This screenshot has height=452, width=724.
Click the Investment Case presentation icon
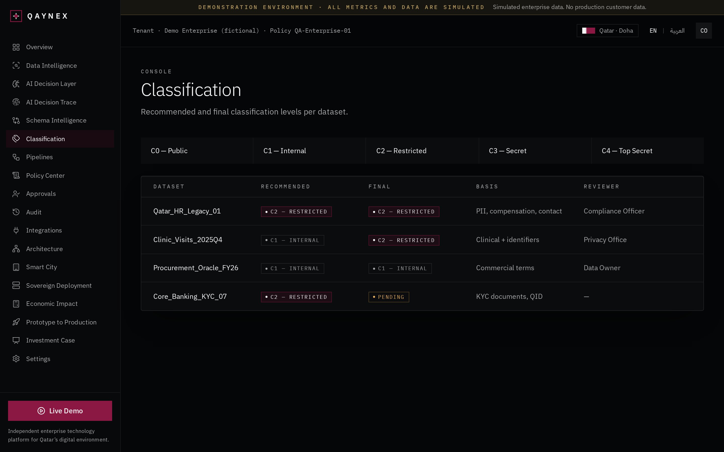(x=16, y=340)
